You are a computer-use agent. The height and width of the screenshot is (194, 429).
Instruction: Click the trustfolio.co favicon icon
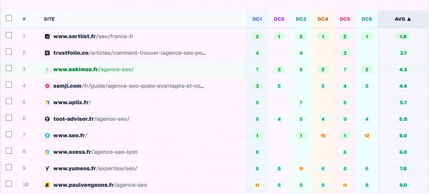tap(48, 53)
